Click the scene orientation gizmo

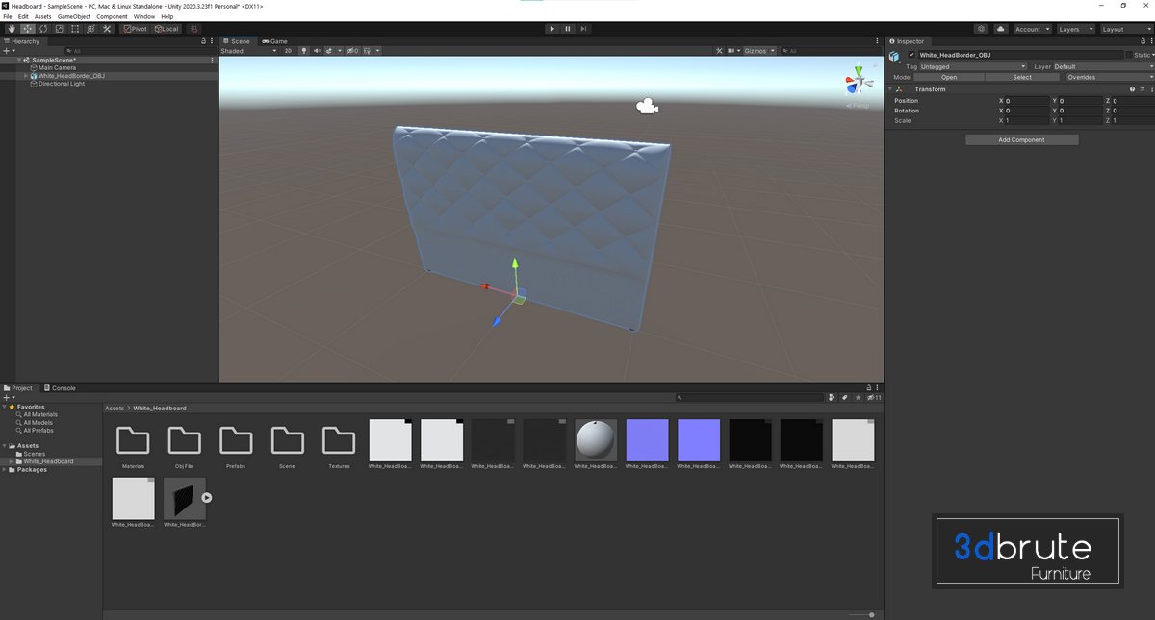tap(856, 81)
